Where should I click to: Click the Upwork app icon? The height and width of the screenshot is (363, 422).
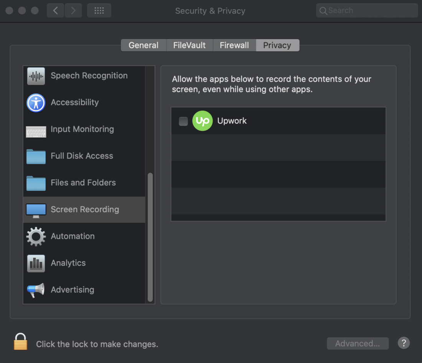[202, 121]
